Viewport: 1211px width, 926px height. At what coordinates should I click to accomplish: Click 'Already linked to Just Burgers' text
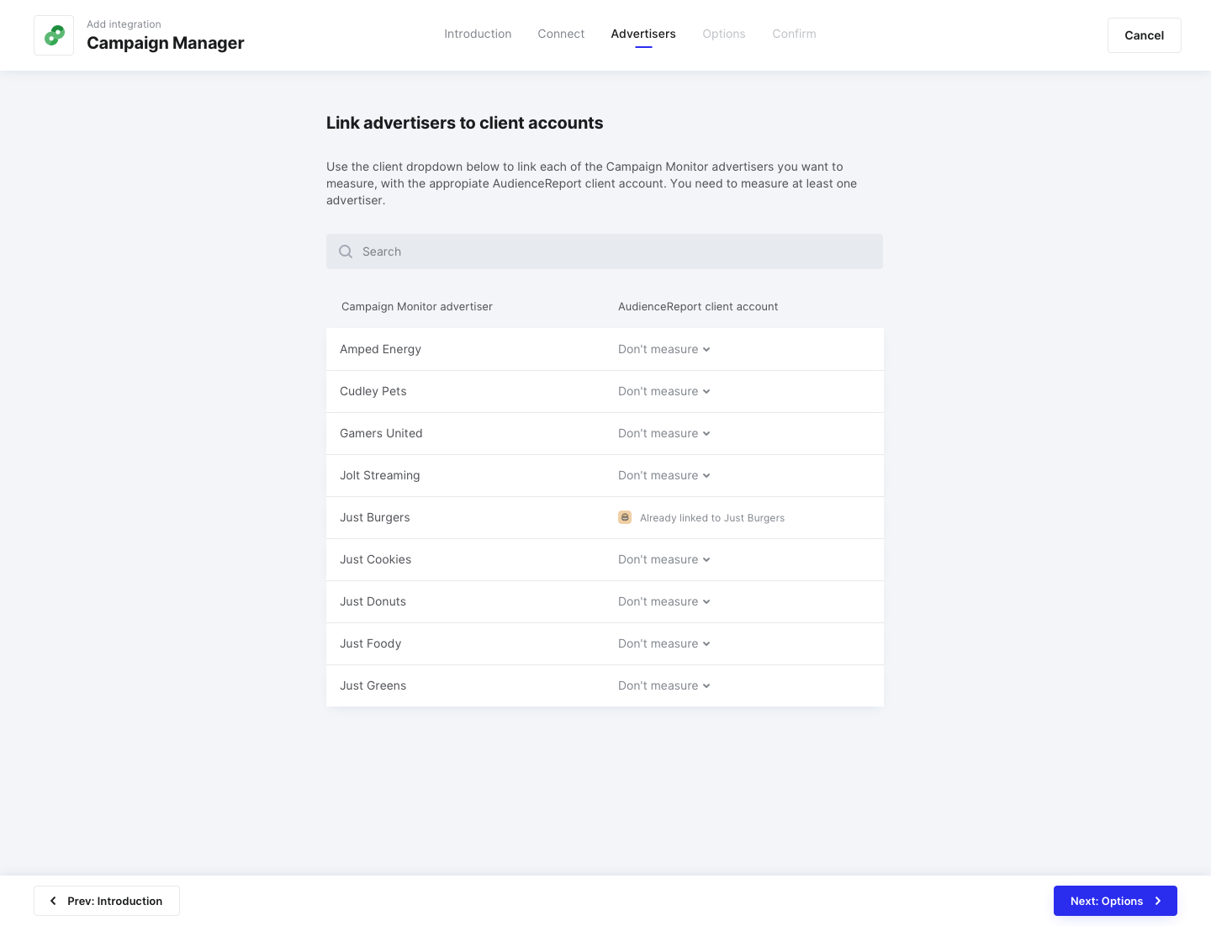click(712, 518)
